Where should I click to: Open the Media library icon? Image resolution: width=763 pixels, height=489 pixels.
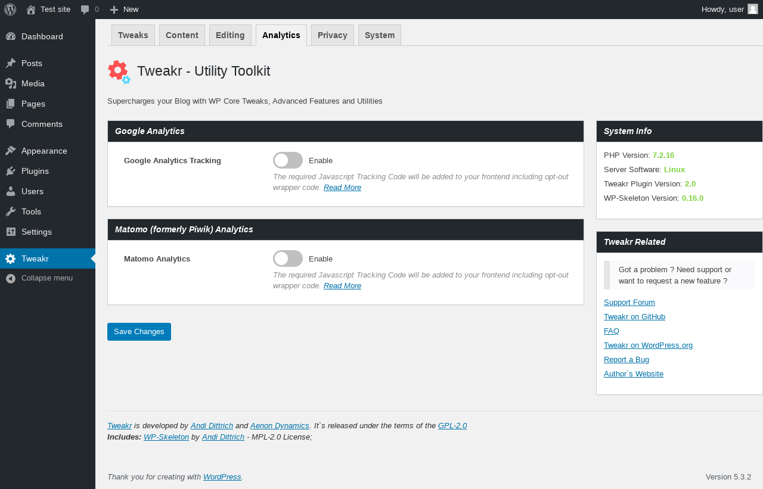point(11,83)
